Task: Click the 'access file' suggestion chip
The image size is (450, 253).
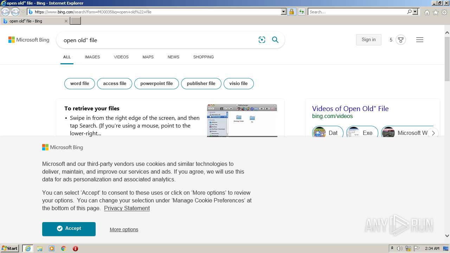Action: pyautogui.click(x=115, y=84)
